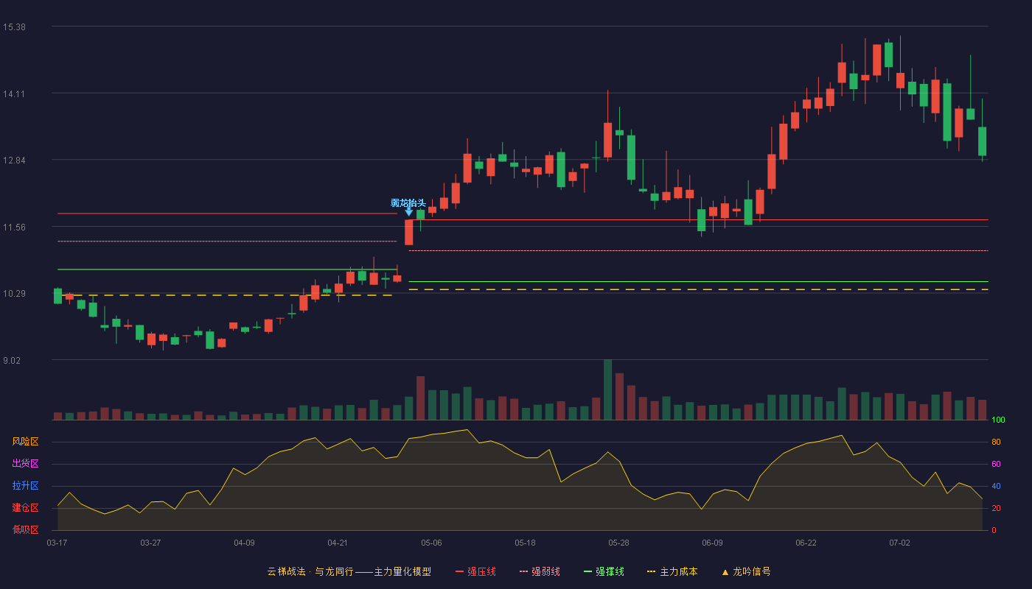Click the 15.38 price axis label

point(14,27)
